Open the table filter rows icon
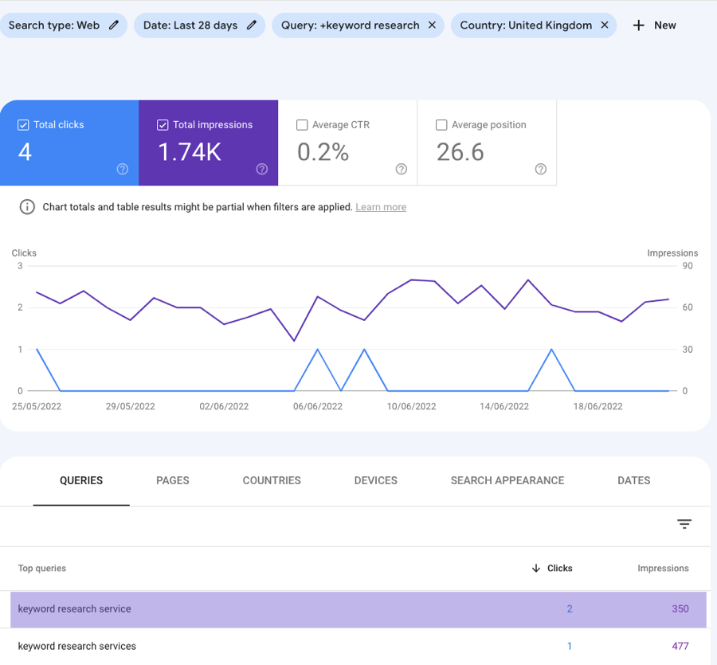The width and height of the screenshot is (717, 665). click(x=684, y=523)
